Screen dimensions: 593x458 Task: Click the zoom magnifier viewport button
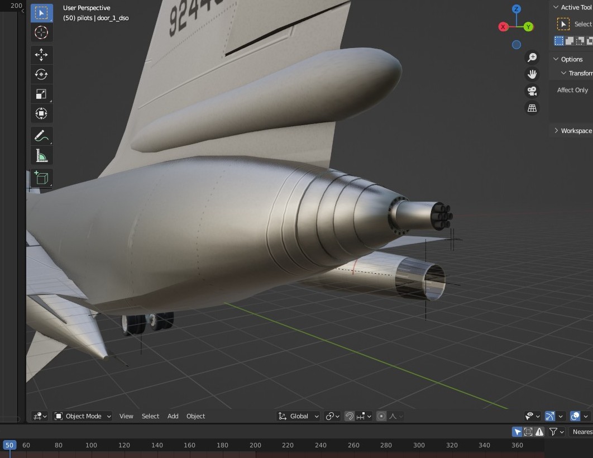coord(532,57)
